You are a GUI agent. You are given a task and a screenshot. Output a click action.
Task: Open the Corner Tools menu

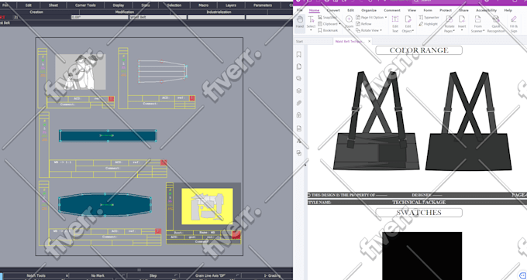coord(85,5)
